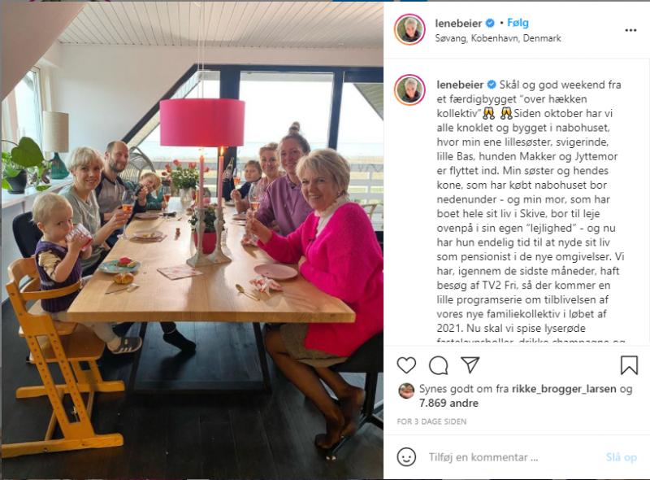
Task: Save post with bookmark icon
Action: click(629, 365)
